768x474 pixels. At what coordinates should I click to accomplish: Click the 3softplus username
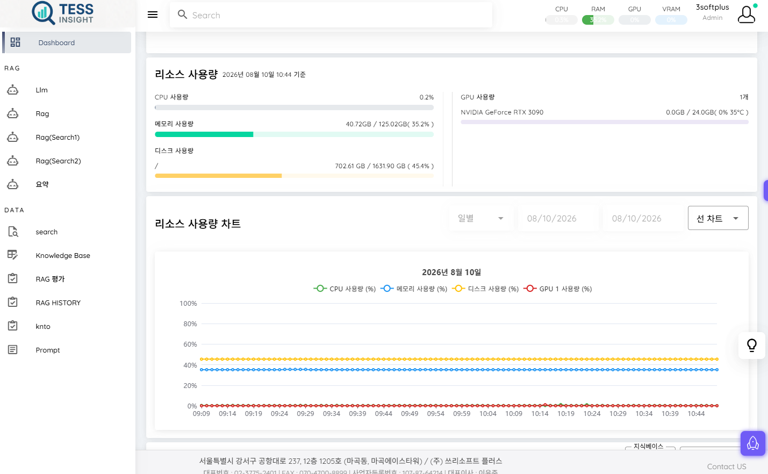(713, 7)
